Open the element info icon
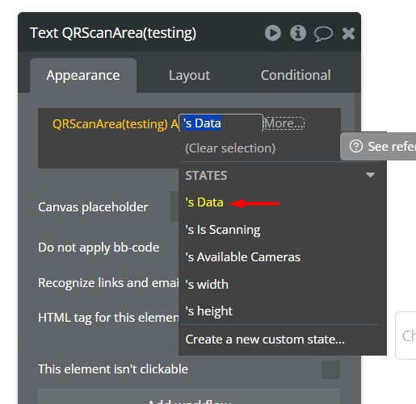 pyautogui.click(x=298, y=33)
